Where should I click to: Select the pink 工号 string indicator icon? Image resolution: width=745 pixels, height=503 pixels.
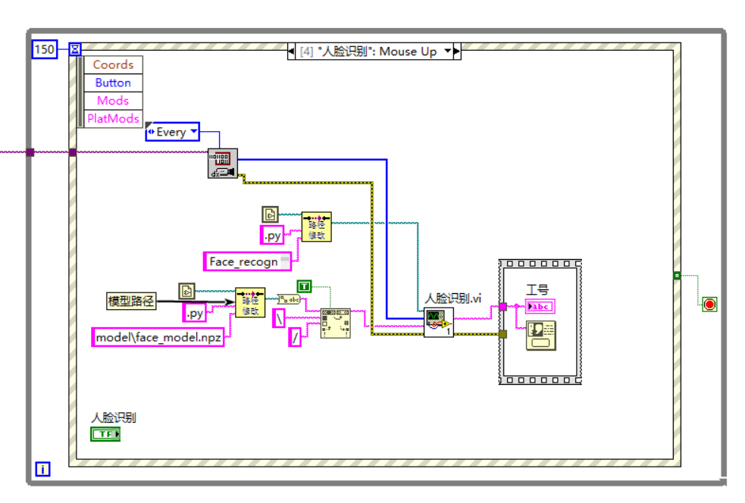point(540,306)
